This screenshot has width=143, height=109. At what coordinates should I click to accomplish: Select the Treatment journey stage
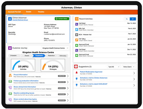pos(39,56)
